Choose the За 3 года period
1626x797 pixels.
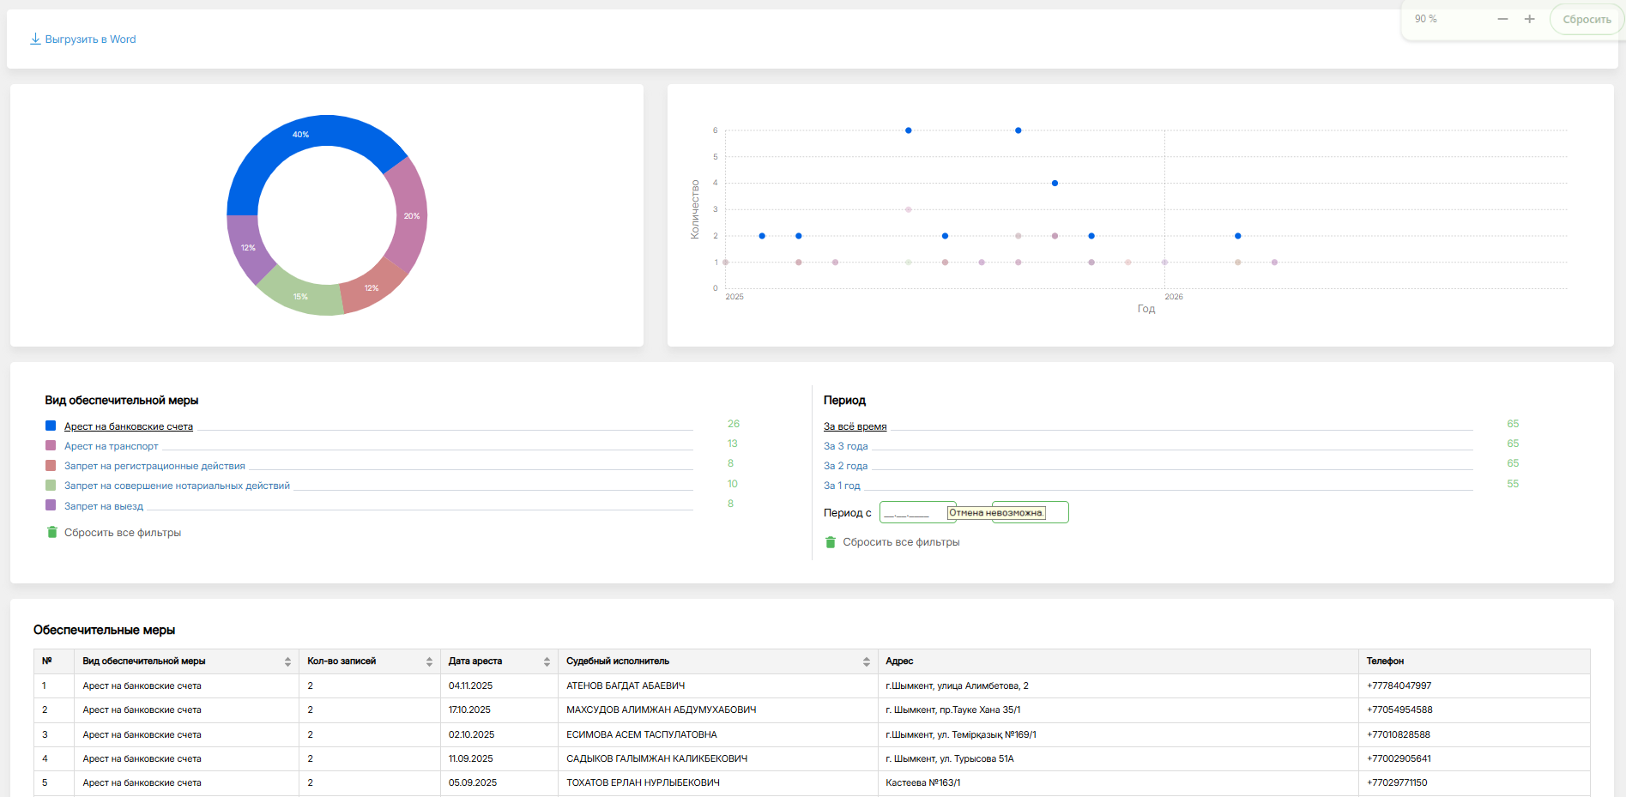tap(845, 446)
